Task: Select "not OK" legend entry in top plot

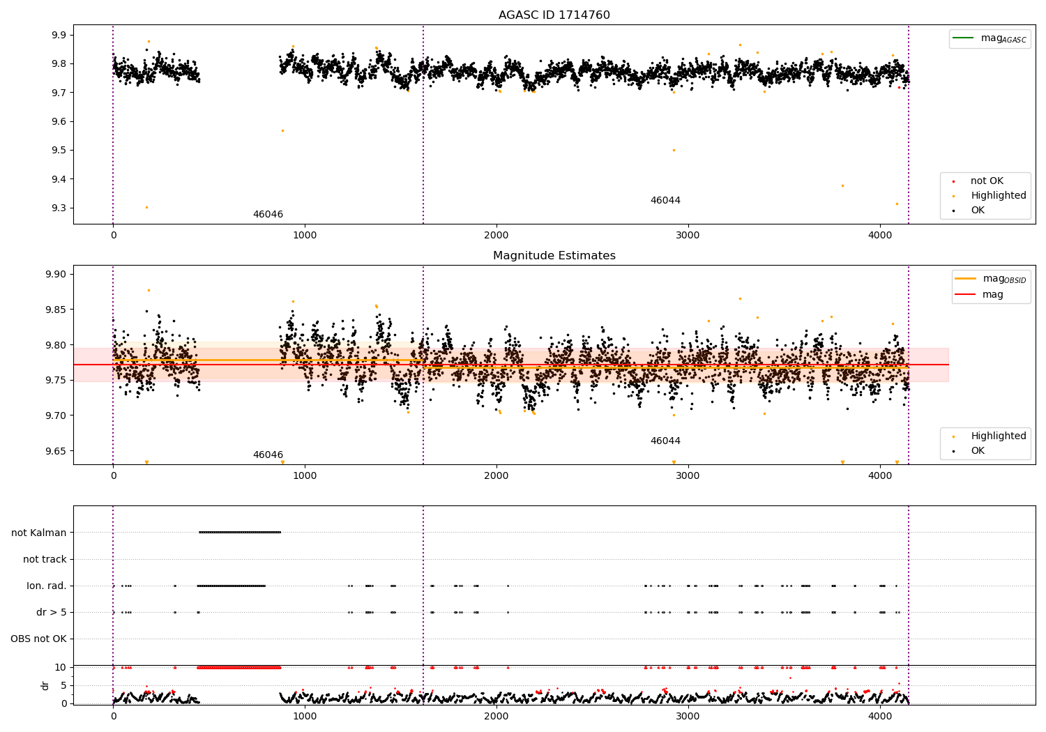Action: pos(987,181)
